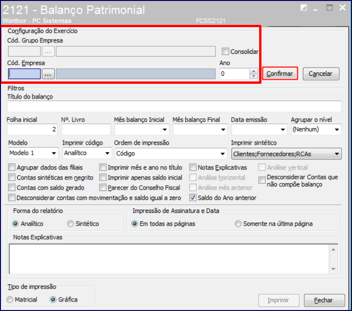Select Sintético report form radio
This screenshot has height=311, width=352.
click(x=70, y=224)
